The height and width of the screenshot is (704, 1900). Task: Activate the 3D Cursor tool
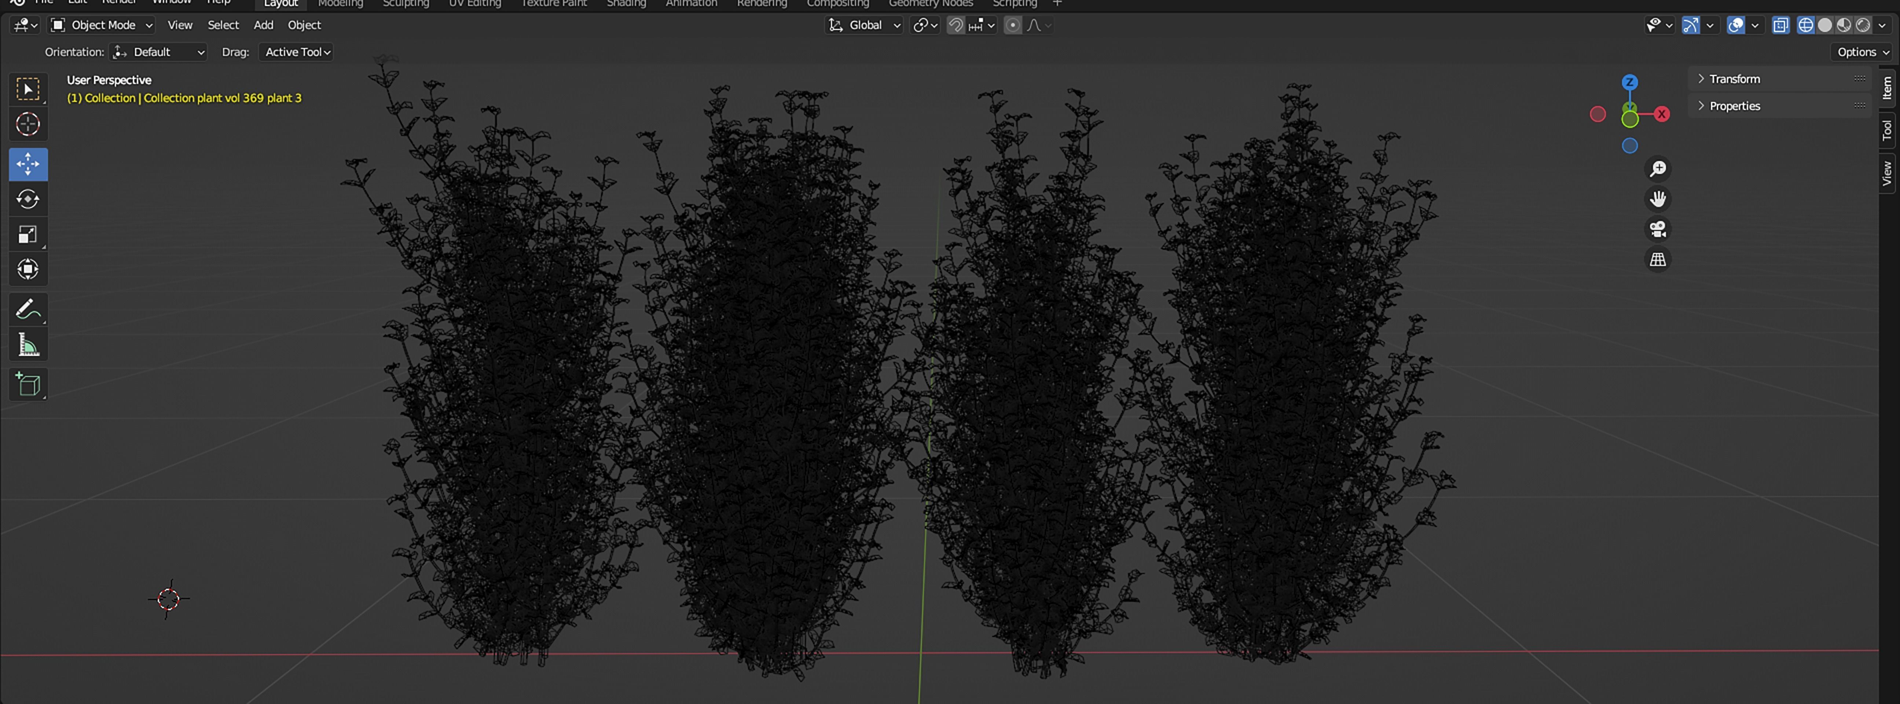pyautogui.click(x=28, y=124)
